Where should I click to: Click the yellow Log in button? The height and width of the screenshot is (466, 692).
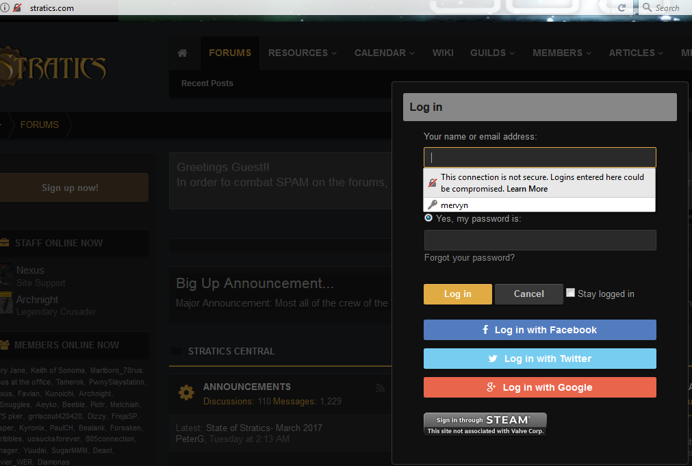(458, 294)
